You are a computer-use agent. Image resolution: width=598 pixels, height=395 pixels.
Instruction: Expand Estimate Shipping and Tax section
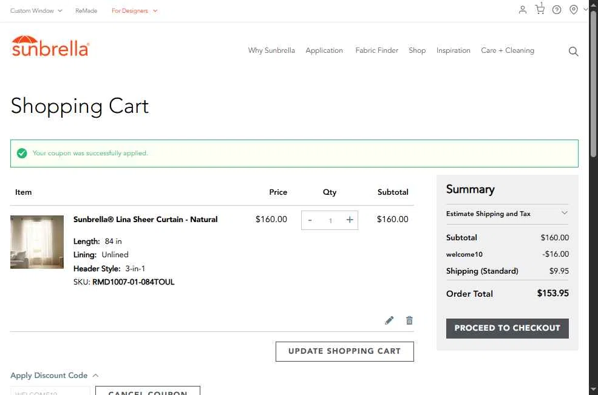point(507,214)
